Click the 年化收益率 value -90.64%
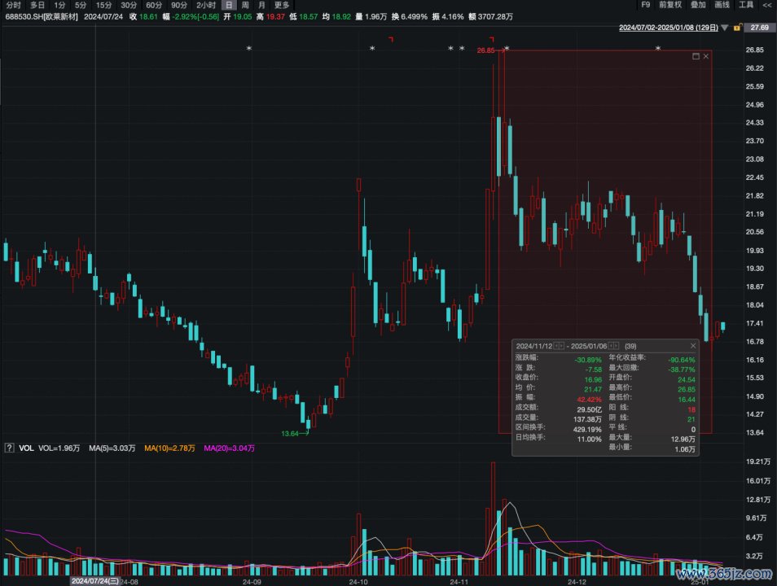Screen dimensions: 777x586 (682, 360)
